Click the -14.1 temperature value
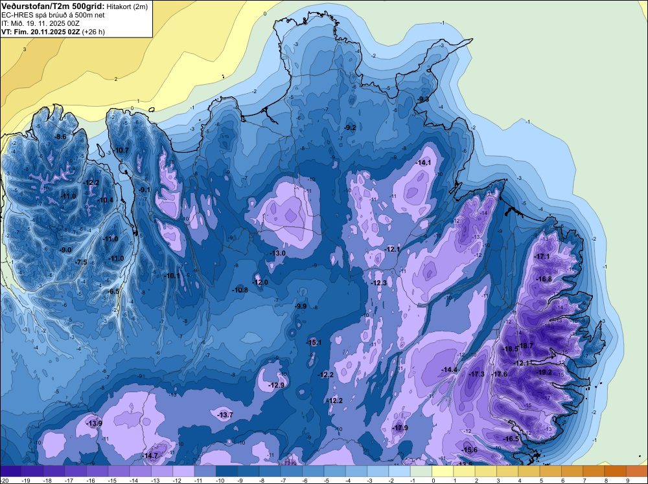The width and height of the screenshot is (648, 484). 424,163
